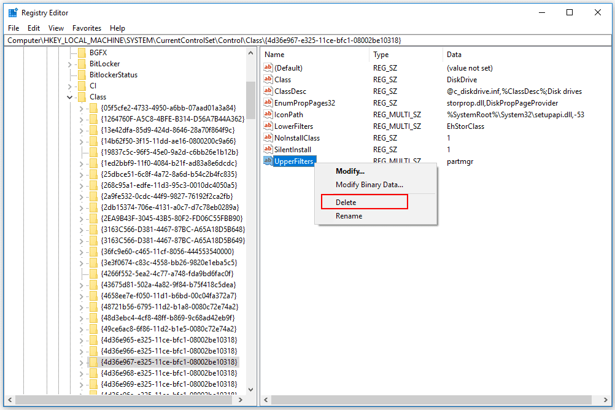Select the {3163C566-D381-4467-87BC-A65A18D5B649} key
Image resolution: width=615 pixels, height=410 pixels.
pos(172,240)
